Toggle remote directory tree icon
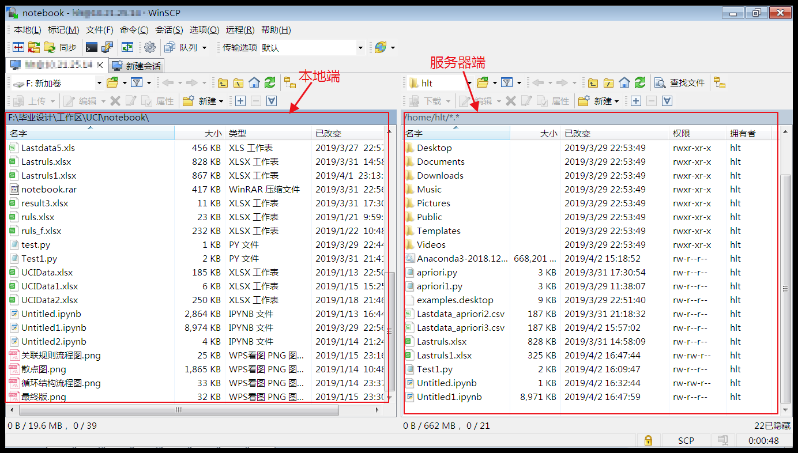Viewport: 798px width, 453px height. coord(720,83)
